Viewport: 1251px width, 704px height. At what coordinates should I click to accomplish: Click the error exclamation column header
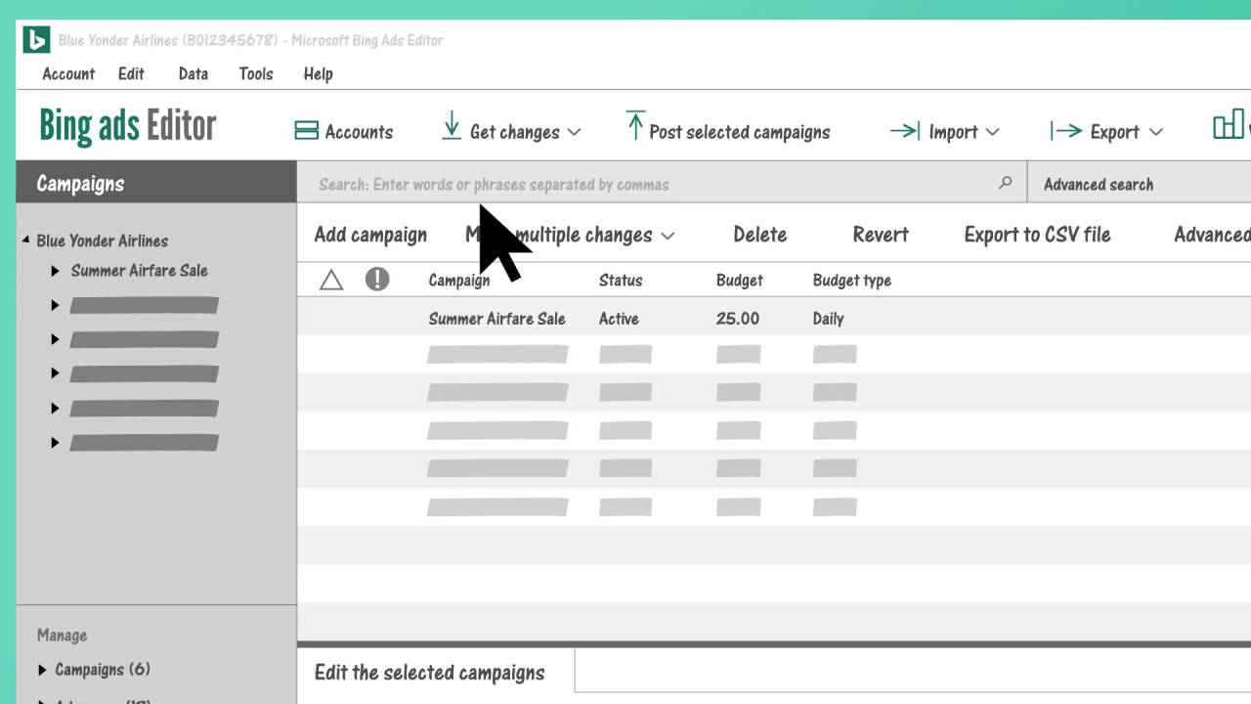(377, 280)
